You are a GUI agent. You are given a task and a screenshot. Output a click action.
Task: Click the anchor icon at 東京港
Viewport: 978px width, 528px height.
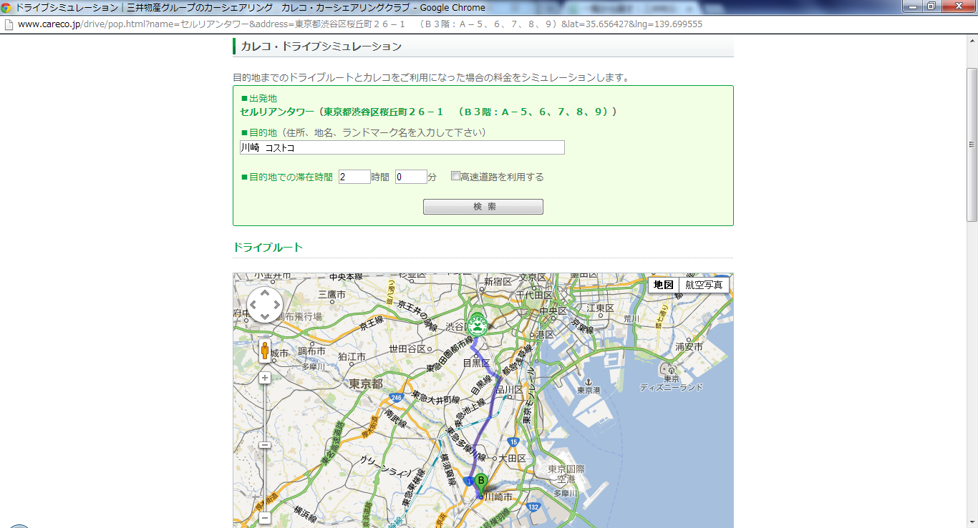click(589, 381)
